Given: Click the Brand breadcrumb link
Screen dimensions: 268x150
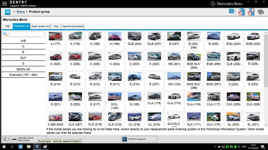Looking at the screenshot, I should 20,12.
